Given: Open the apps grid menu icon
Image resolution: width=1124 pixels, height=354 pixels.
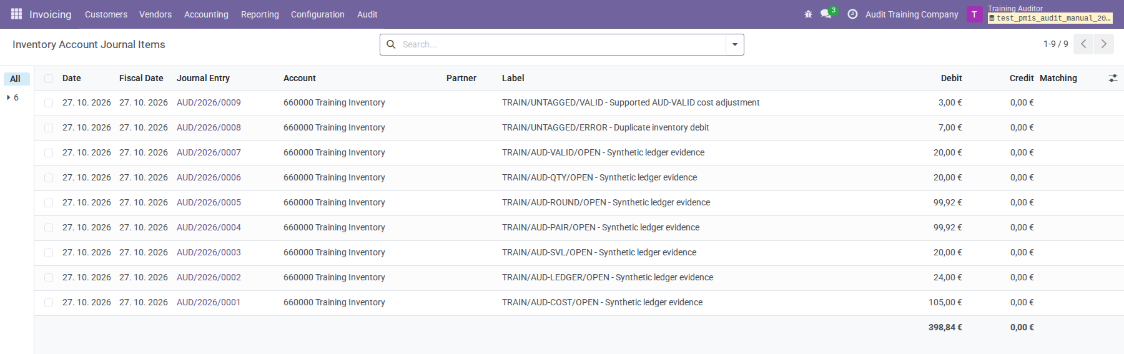Looking at the screenshot, I should 17,14.
